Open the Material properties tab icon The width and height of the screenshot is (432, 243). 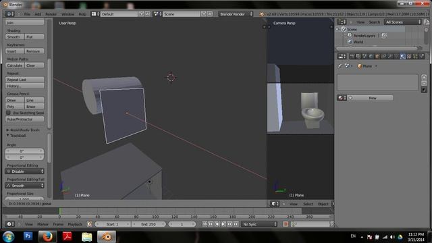403,57
